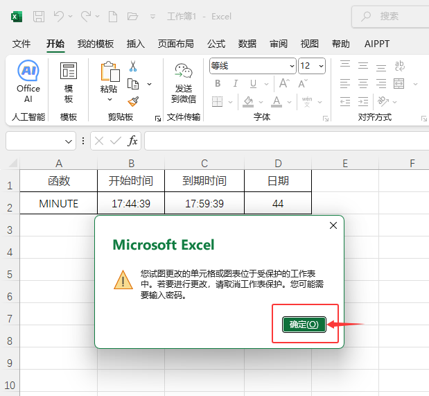This screenshot has width=429, height=396.
Task: Toggle top vertical alignment
Action: [x=345, y=65]
